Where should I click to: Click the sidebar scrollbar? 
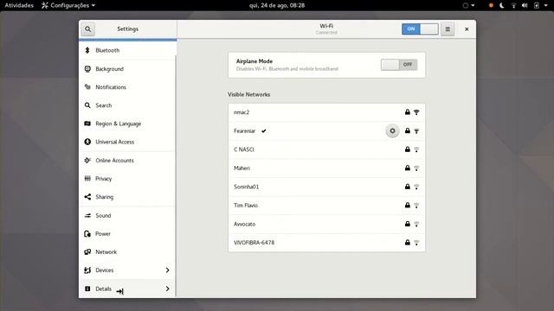(x=176, y=176)
